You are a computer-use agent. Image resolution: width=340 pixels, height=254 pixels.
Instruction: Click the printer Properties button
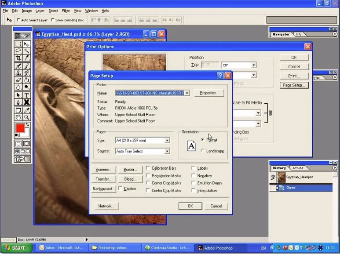pos(209,93)
